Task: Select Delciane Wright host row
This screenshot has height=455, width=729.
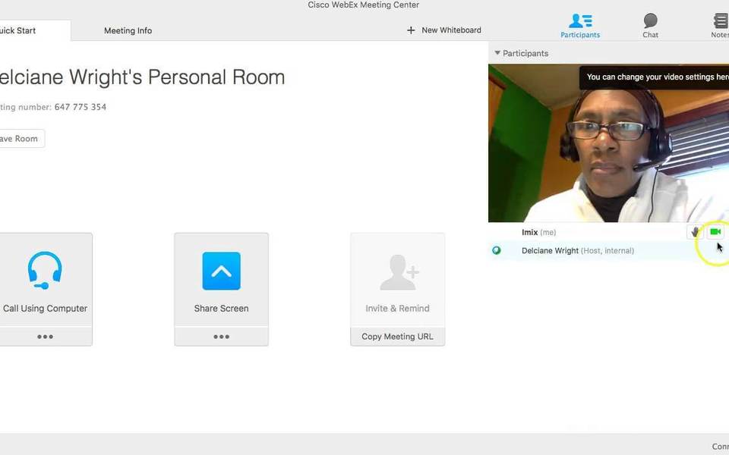Action: coord(608,251)
